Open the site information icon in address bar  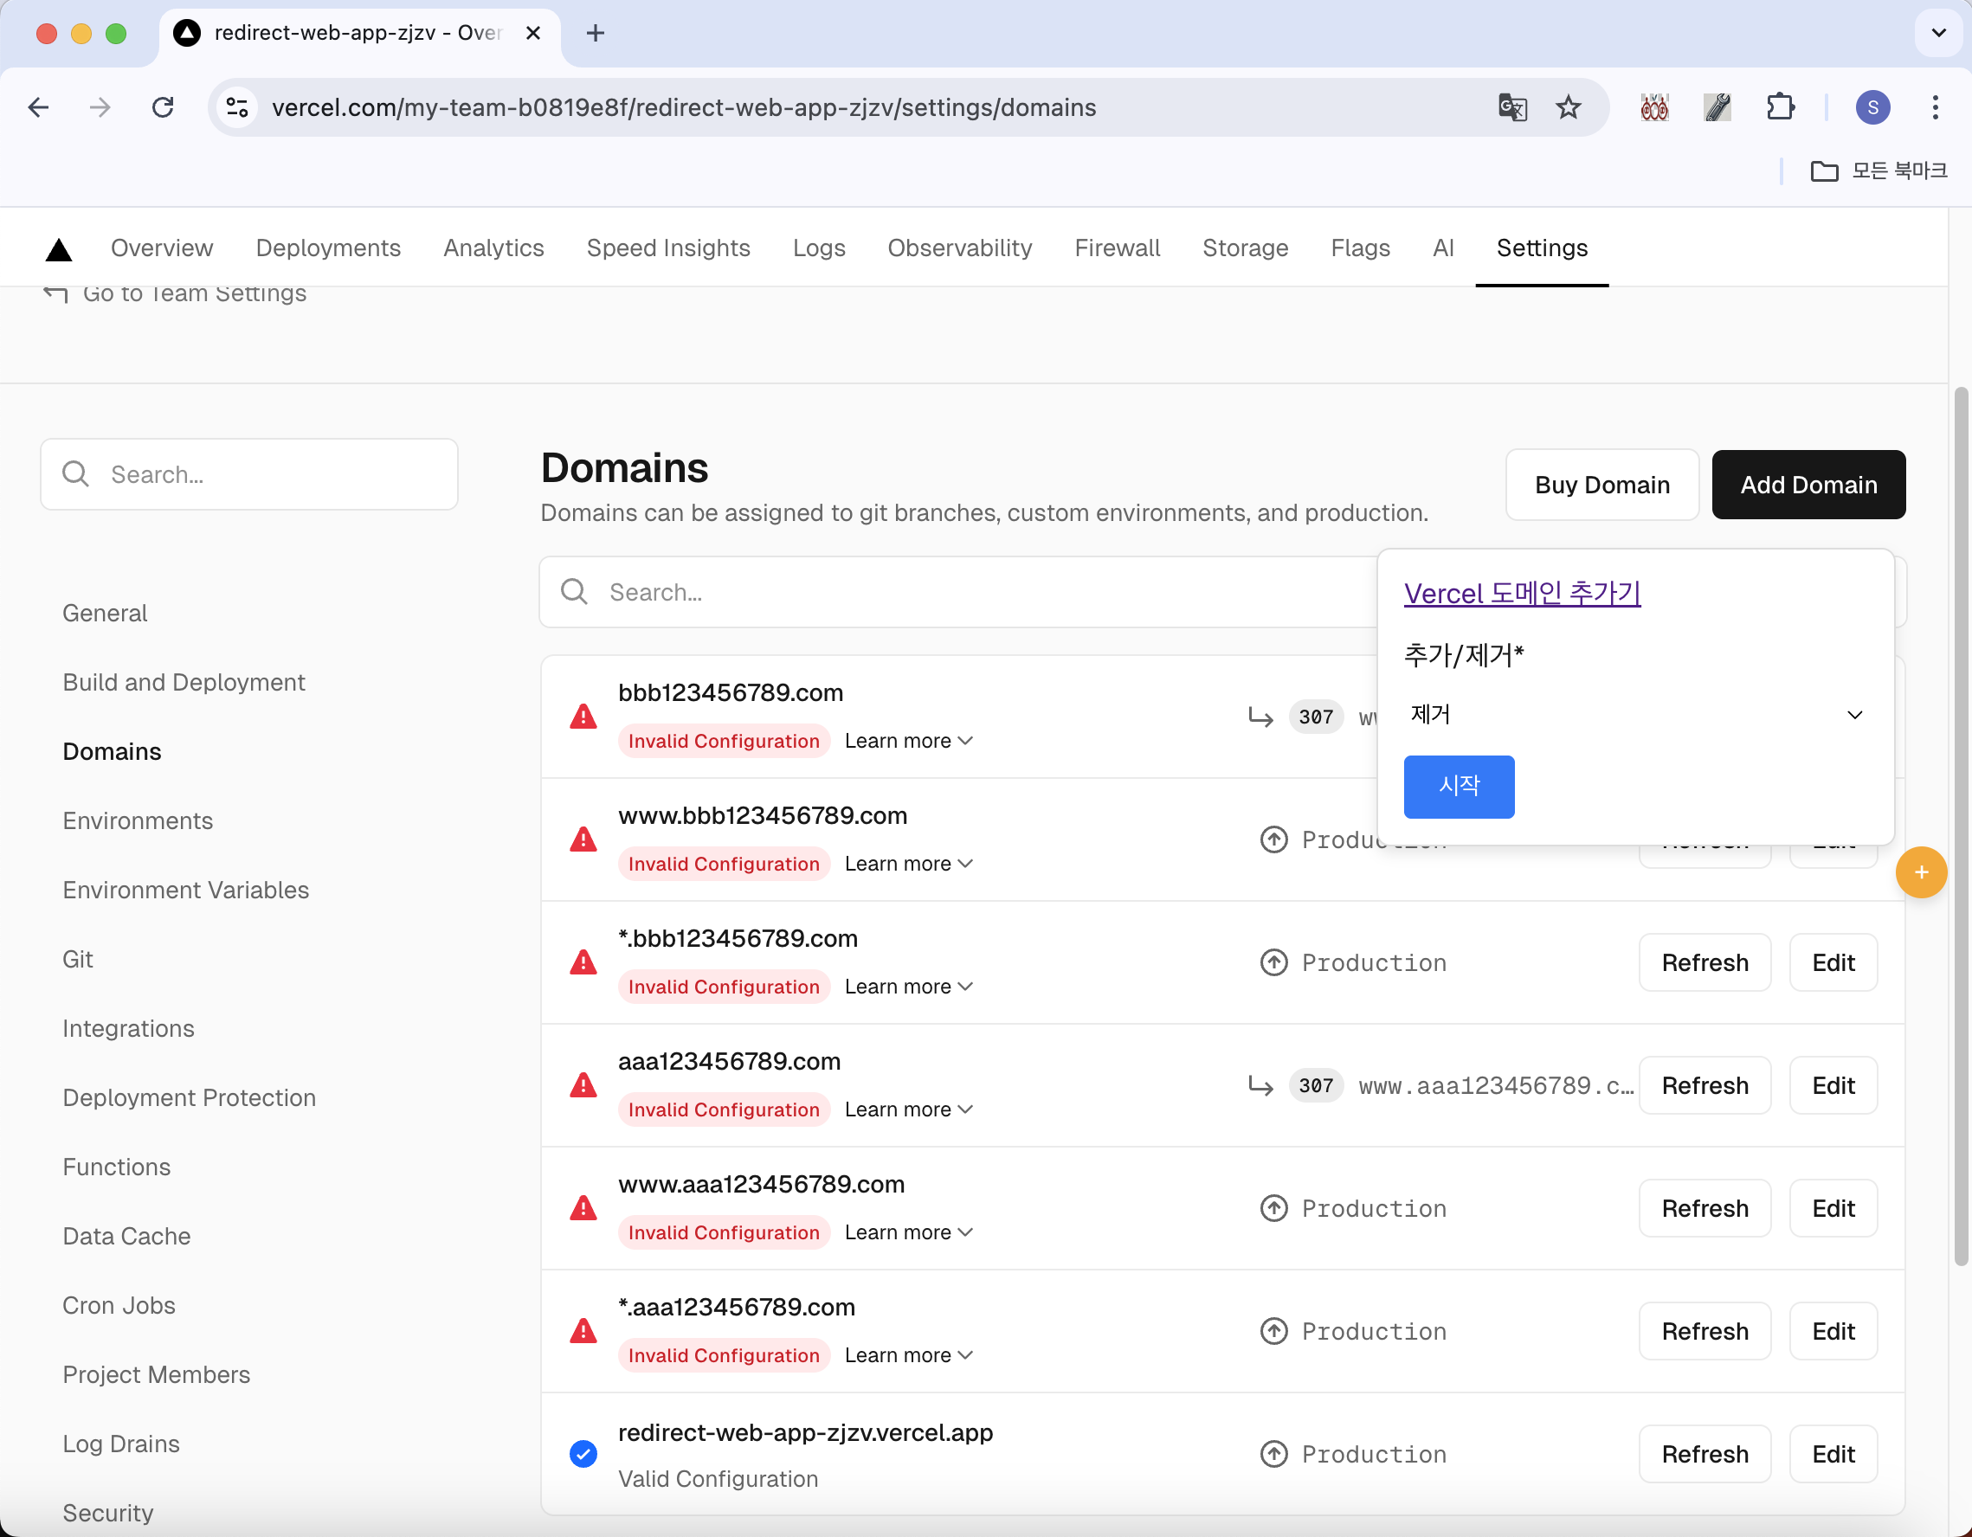point(237,107)
